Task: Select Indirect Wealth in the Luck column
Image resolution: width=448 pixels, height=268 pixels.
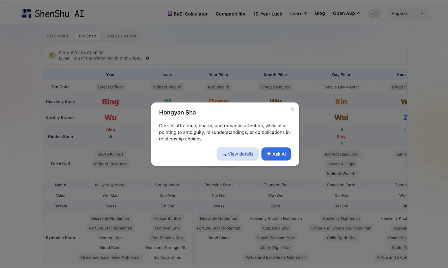Action: tap(167, 87)
